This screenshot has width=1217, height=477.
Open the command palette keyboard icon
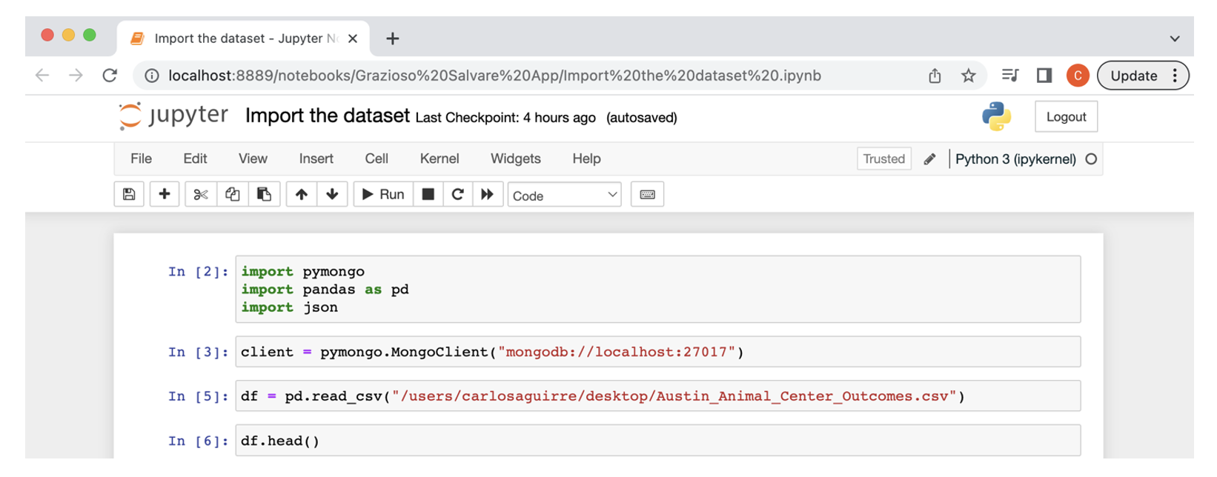coord(647,194)
